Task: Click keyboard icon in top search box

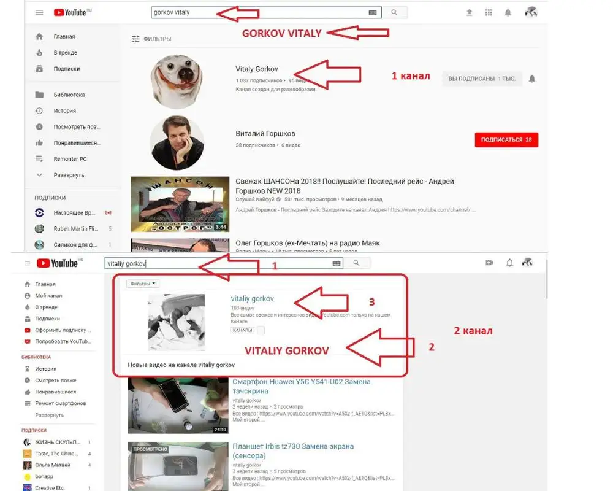Action: point(373,12)
